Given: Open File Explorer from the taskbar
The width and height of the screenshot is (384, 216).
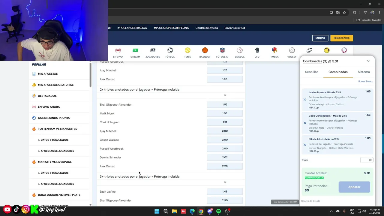Looking at the screenshot, I should point(174,211).
